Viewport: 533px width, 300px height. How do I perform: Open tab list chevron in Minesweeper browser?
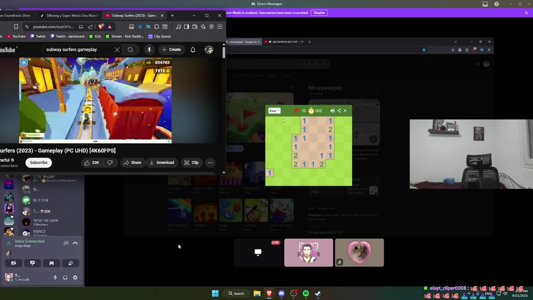[x=456, y=42]
